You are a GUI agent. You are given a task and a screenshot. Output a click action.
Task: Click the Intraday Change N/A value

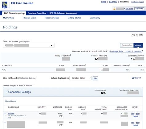pyautogui.click(x=103, y=93)
